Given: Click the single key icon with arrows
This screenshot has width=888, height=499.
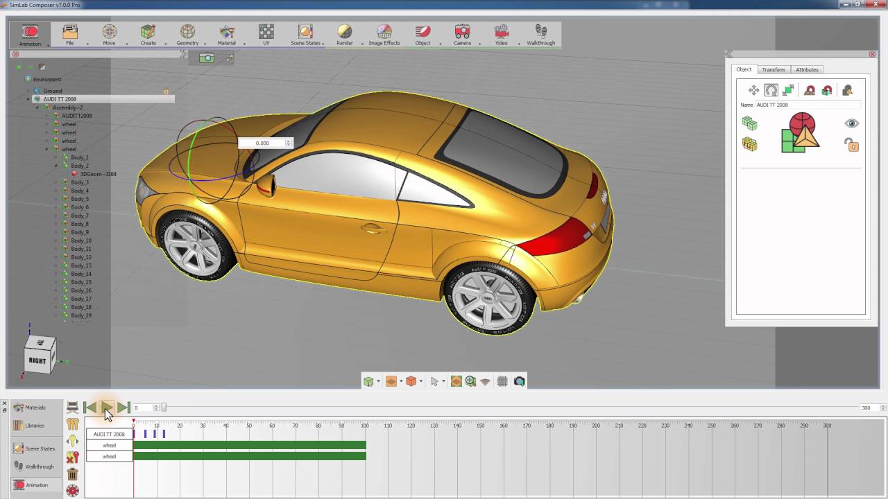Looking at the screenshot, I should 72,441.
